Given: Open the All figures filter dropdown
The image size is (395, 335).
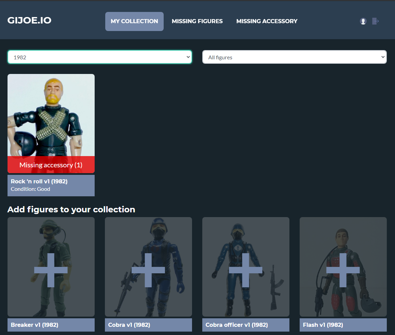Looking at the screenshot, I should [x=295, y=57].
